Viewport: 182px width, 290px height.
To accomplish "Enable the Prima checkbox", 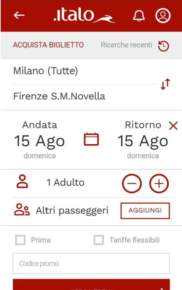I will coord(20,240).
